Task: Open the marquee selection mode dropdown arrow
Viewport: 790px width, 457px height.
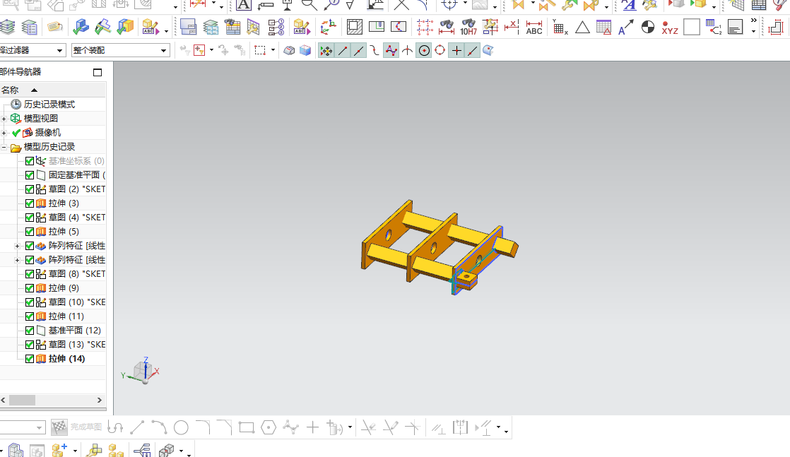Action: (273, 50)
